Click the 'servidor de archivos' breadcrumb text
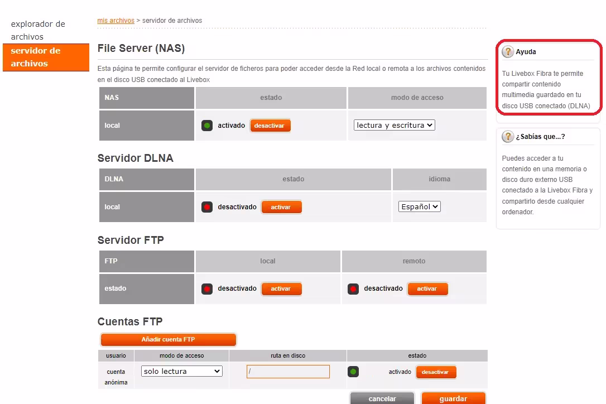Viewport: 606px width, 404px height. tap(172, 21)
